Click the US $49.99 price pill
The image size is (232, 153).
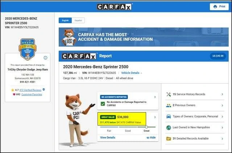click(x=218, y=56)
